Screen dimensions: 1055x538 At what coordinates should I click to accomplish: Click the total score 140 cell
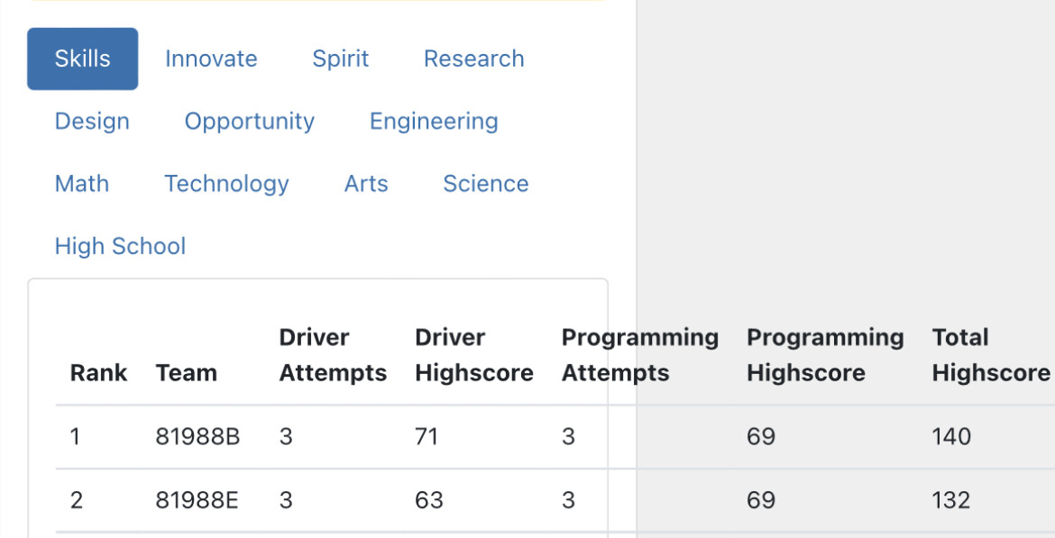coord(951,436)
